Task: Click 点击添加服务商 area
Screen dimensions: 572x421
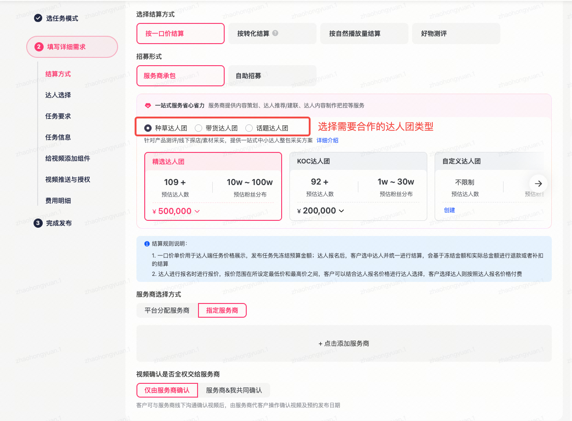Action: 344,343
